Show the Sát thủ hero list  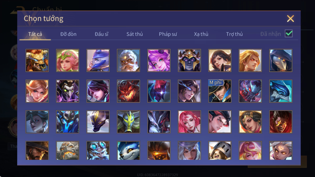[x=134, y=34]
